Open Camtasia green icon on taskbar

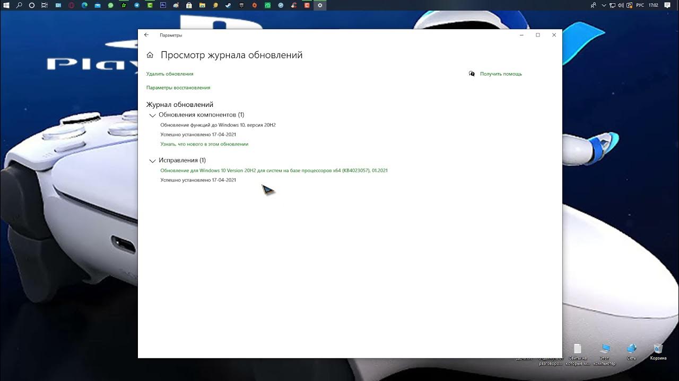(x=150, y=5)
